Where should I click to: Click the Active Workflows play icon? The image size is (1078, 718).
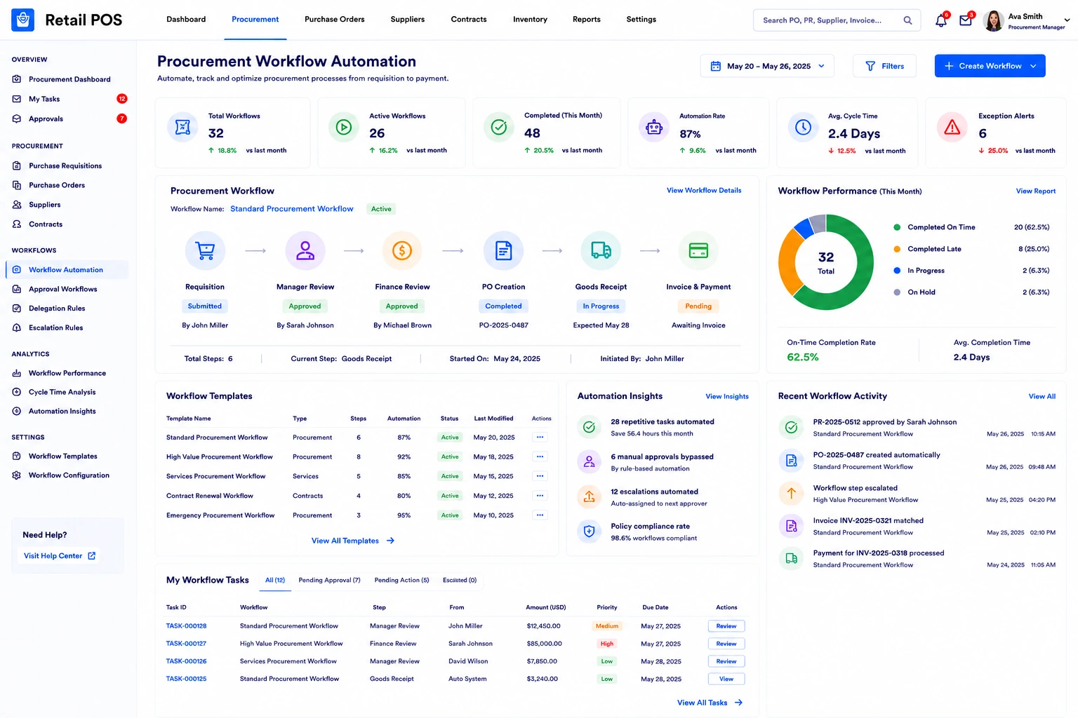coord(344,128)
